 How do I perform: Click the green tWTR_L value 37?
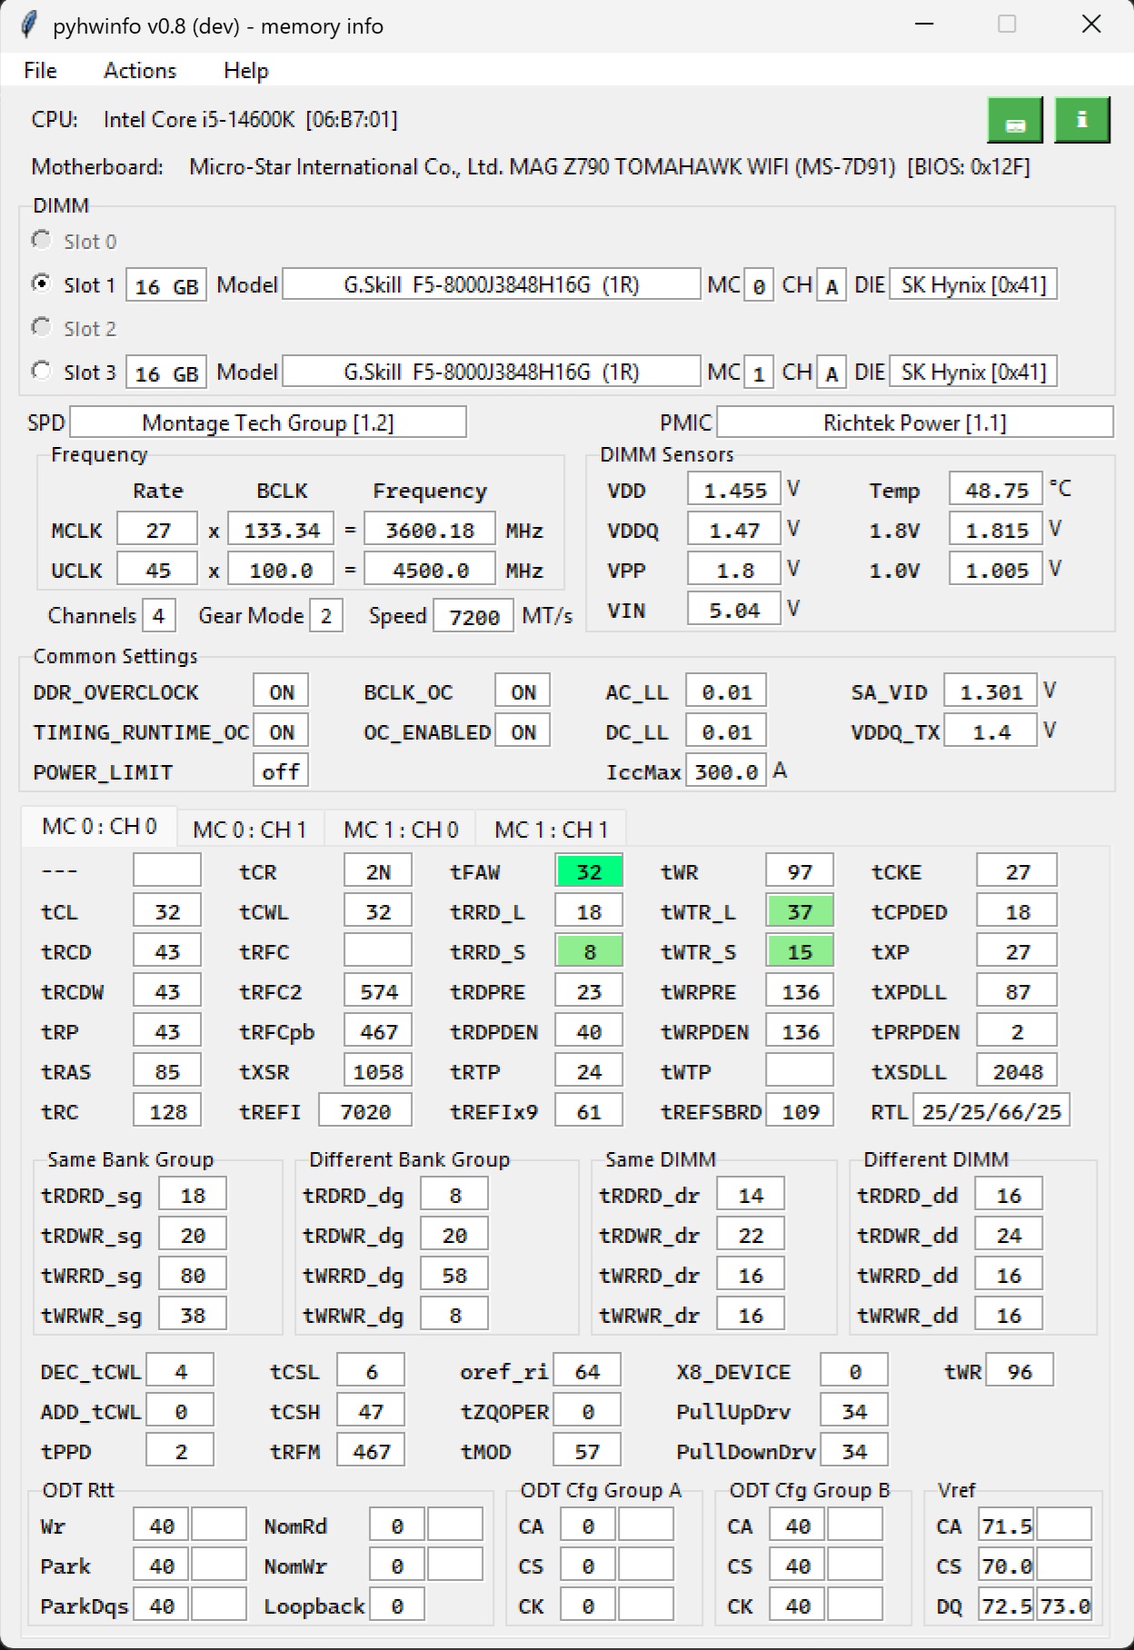pos(800,912)
